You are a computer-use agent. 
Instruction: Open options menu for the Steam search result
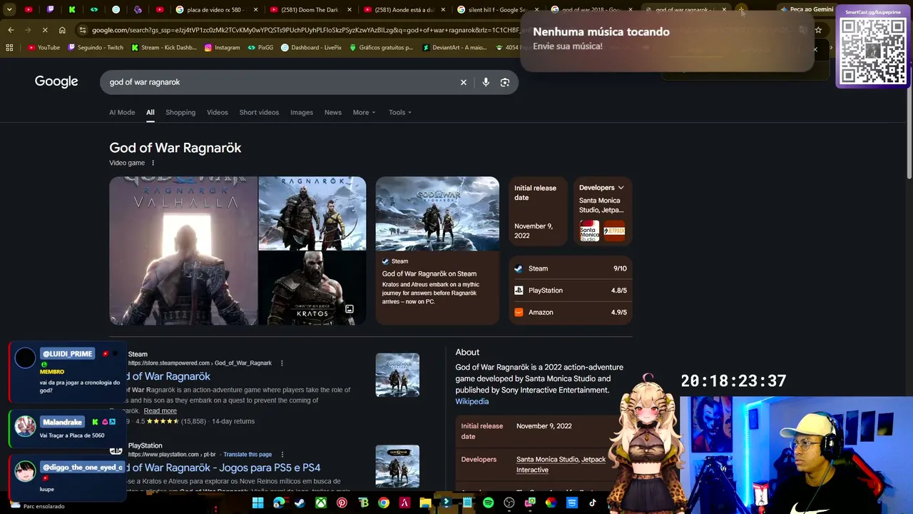[x=282, y=363]
